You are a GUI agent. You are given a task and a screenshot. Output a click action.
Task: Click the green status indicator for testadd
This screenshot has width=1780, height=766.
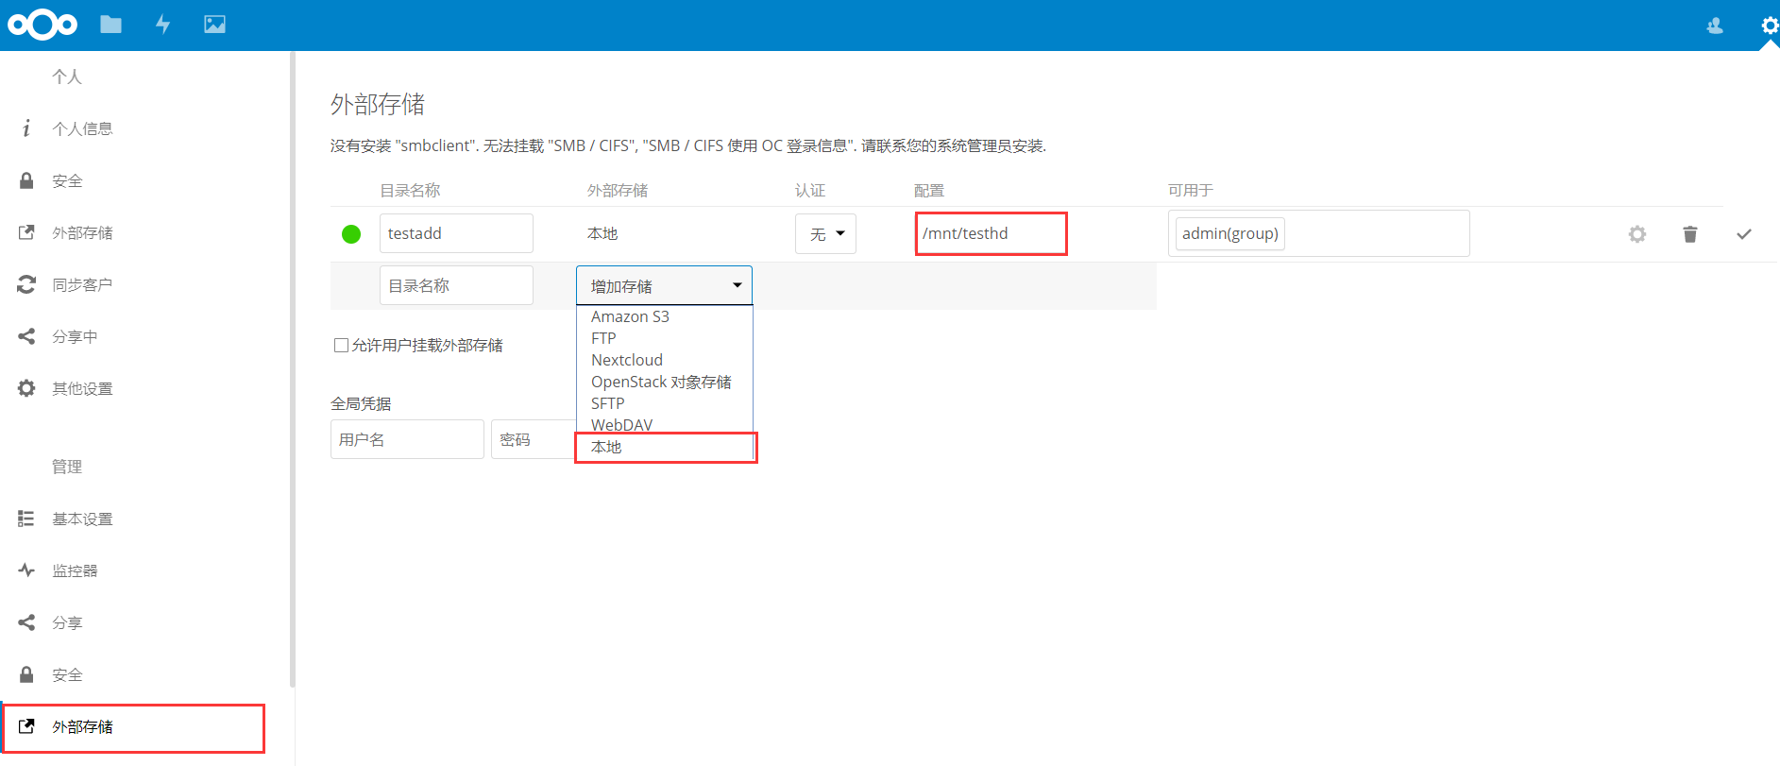pos(351,234)
